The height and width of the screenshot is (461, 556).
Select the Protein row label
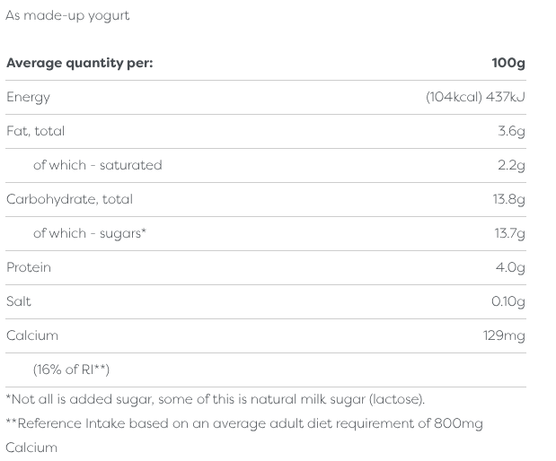[29, 267]
